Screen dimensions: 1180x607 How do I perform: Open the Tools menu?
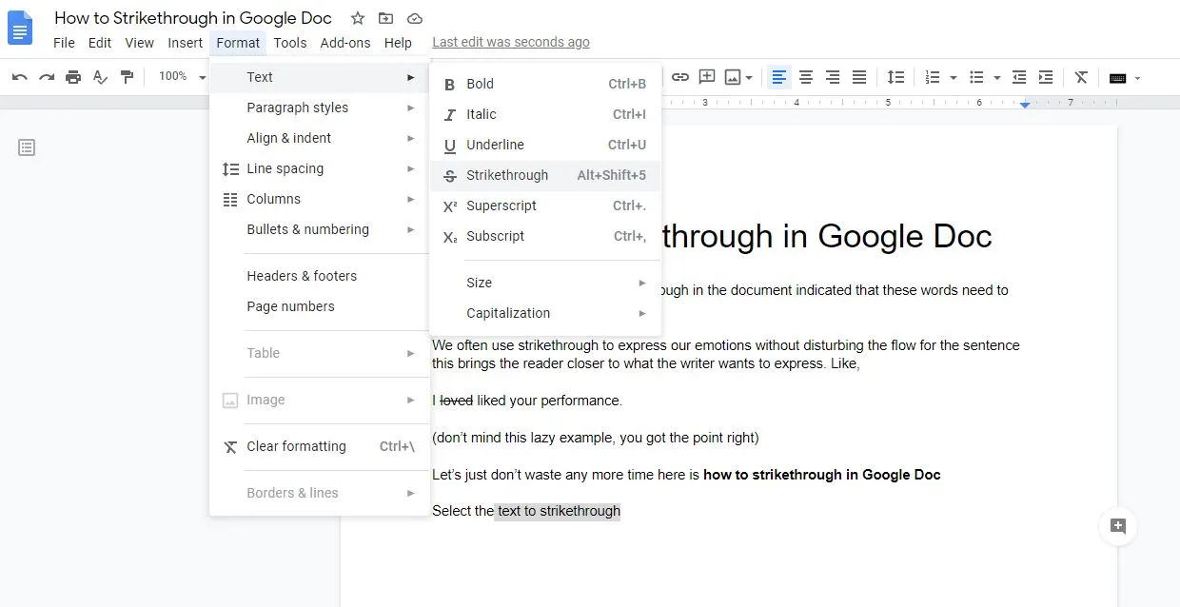(290, 43)
